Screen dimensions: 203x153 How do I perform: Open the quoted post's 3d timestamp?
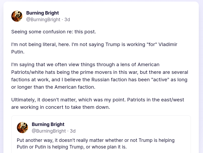73,131
